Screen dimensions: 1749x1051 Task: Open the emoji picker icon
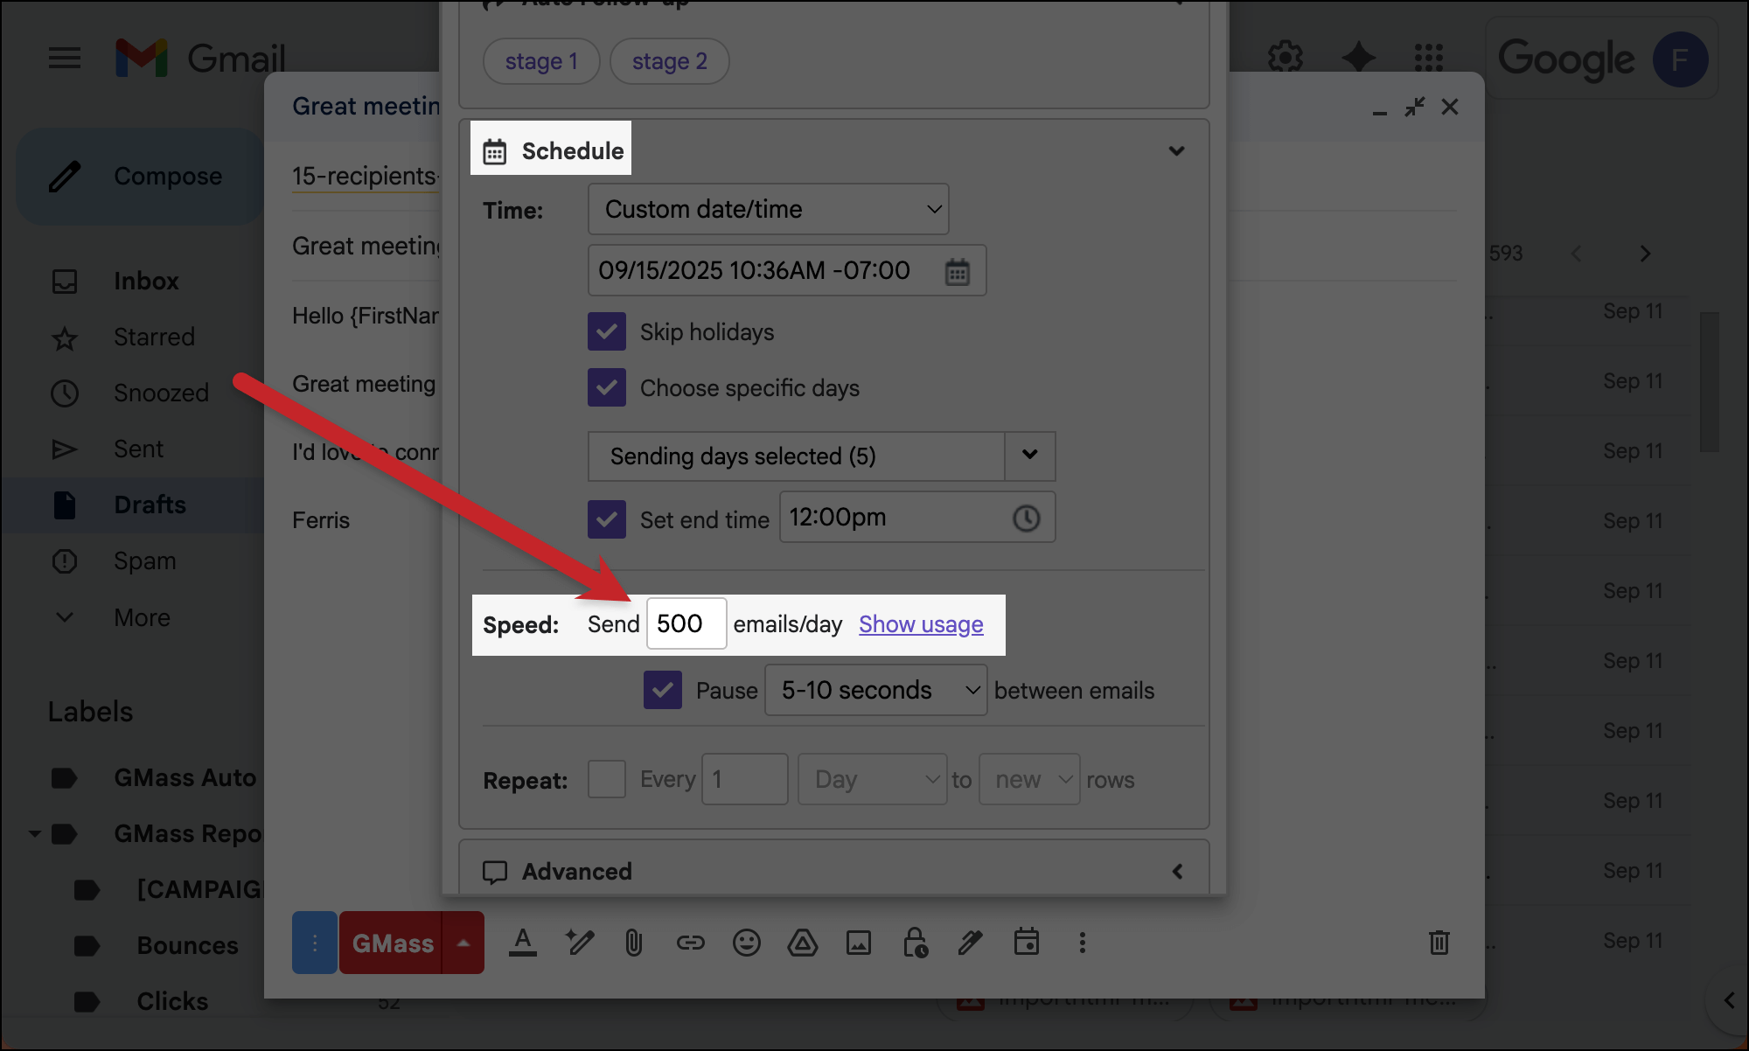746,943
